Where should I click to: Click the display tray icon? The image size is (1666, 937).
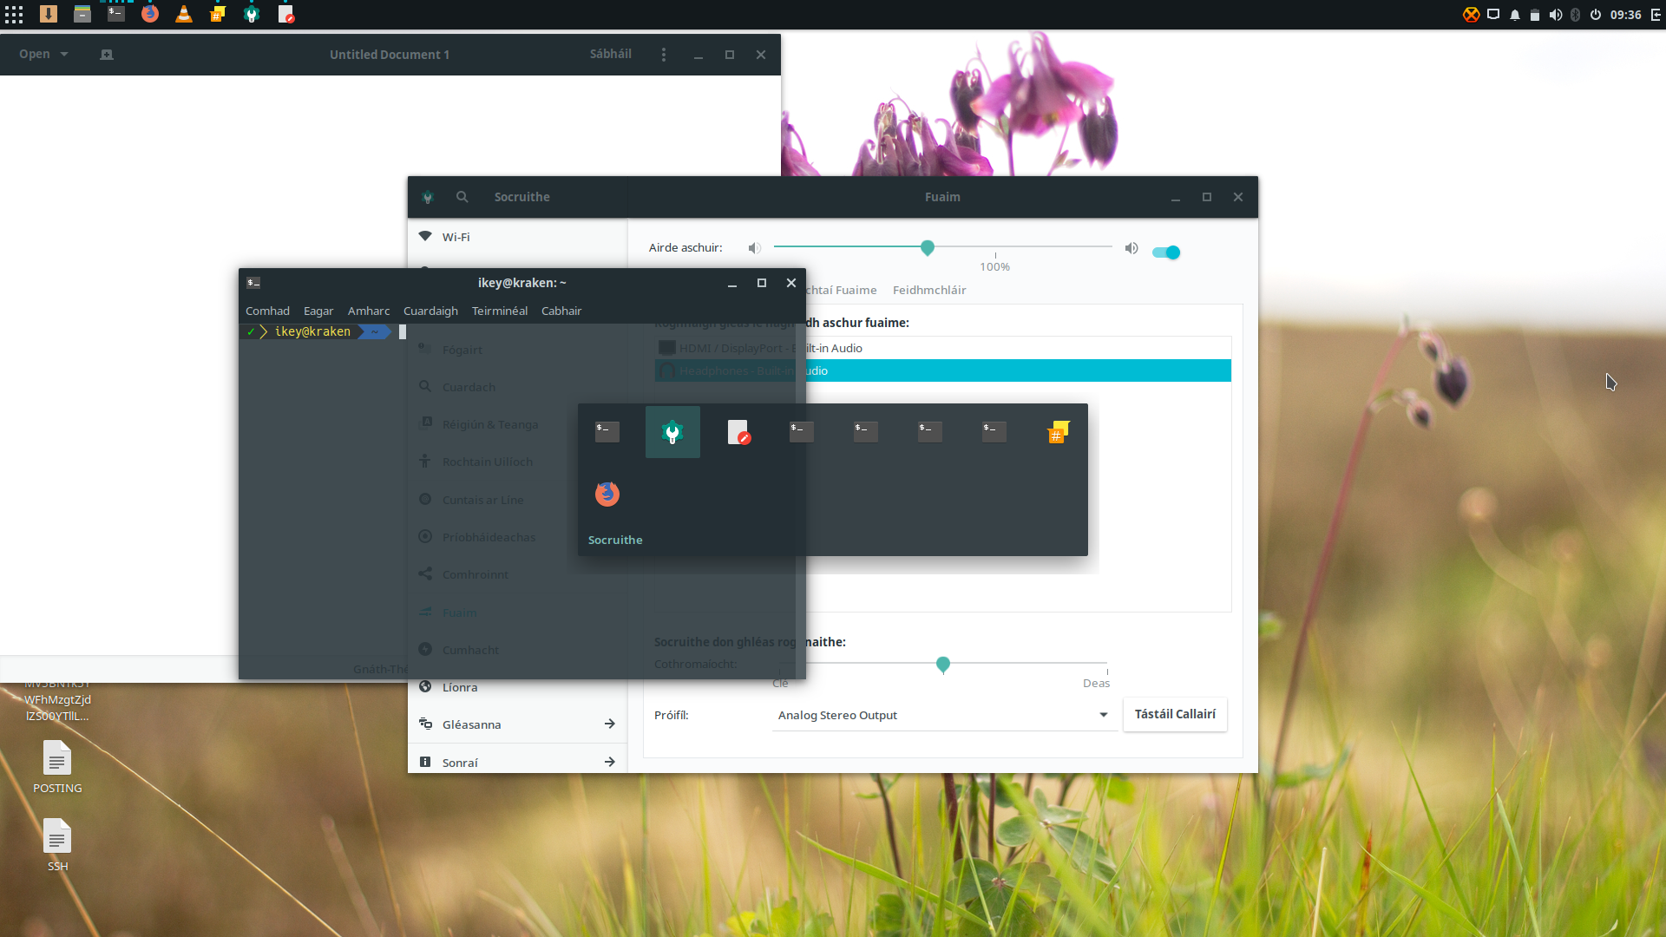click(1493, 15)
